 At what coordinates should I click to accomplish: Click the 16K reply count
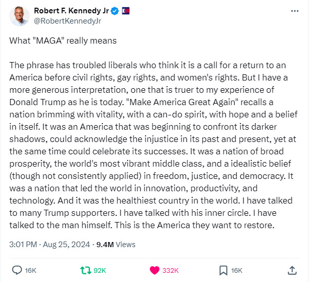click(x=31, y=270)
